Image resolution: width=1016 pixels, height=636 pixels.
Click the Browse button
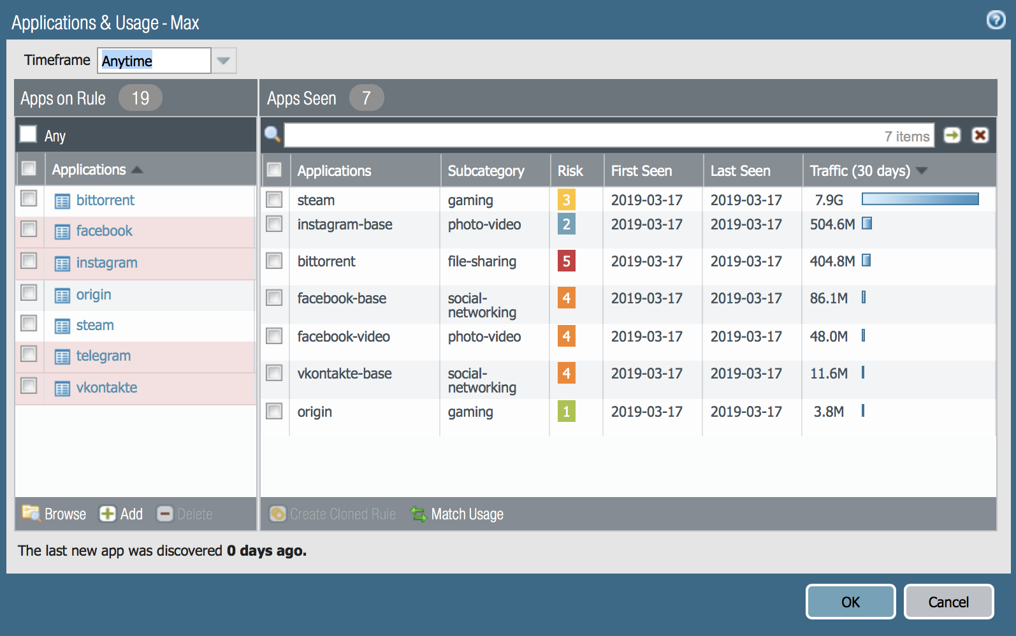pyautogui.click(x=54, y=514)
